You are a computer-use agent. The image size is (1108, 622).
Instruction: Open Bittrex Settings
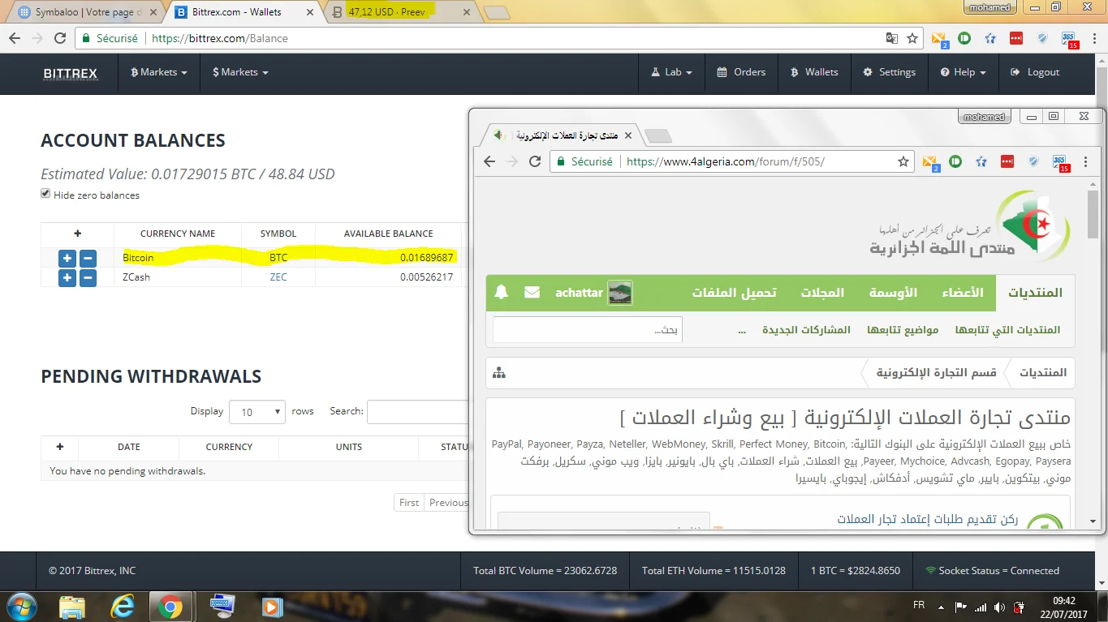(889, 72)
